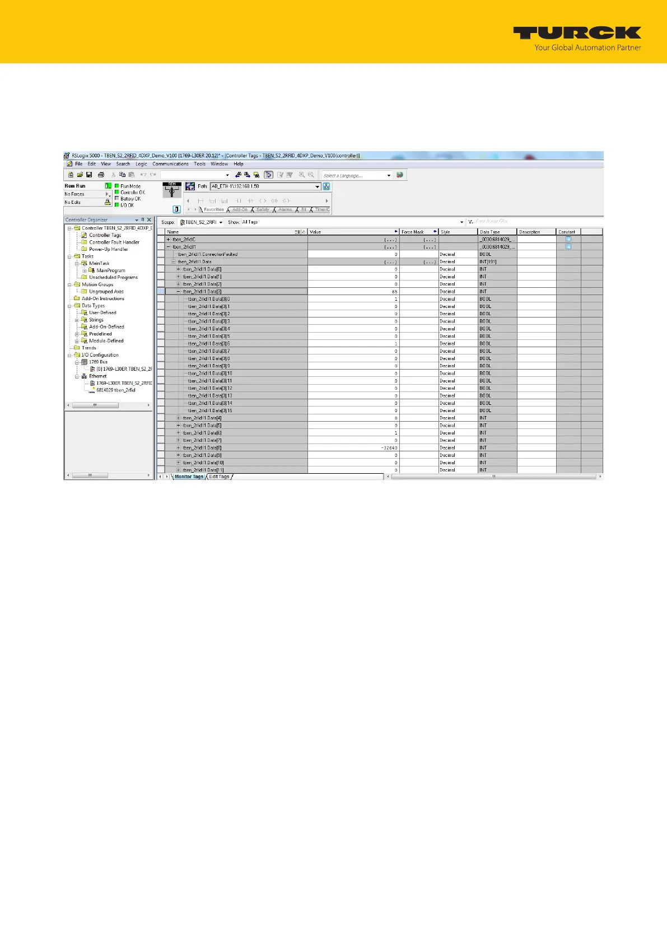Collapse tben_2rfid:I1.Data[3]
The height and width of the screenshot is (943, 667).
179,291
